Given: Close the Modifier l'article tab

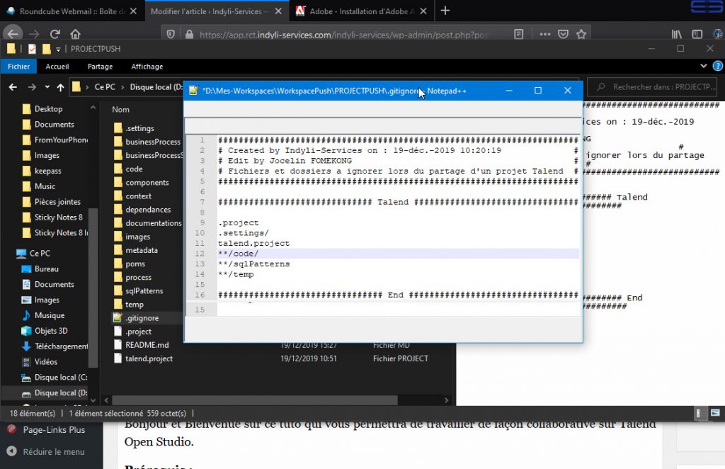Looking at the screenshot, I should (278, 11).
